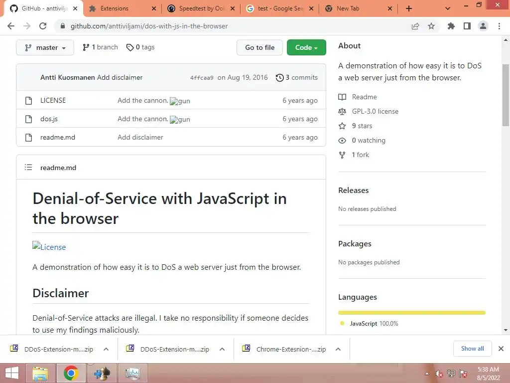Viewport: 510px width, 383px height.
Task: Switch to the Speedtest by Ookla tab
Action: pos(202,8)
